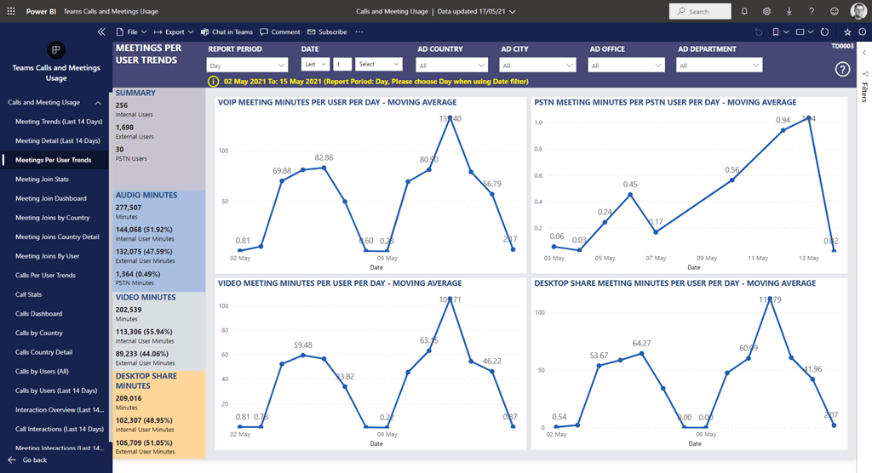The width and height of the screenshot is (872, 473).
Task: Click the round help question mark icon
Action: point(843,70)
